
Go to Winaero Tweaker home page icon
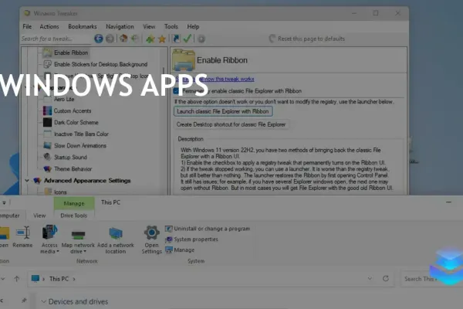point(123,39)
